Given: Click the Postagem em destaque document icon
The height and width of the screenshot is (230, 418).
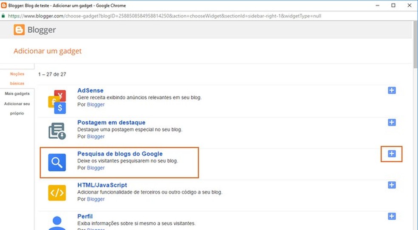Looking at the screenshot, I should (57, 131).
